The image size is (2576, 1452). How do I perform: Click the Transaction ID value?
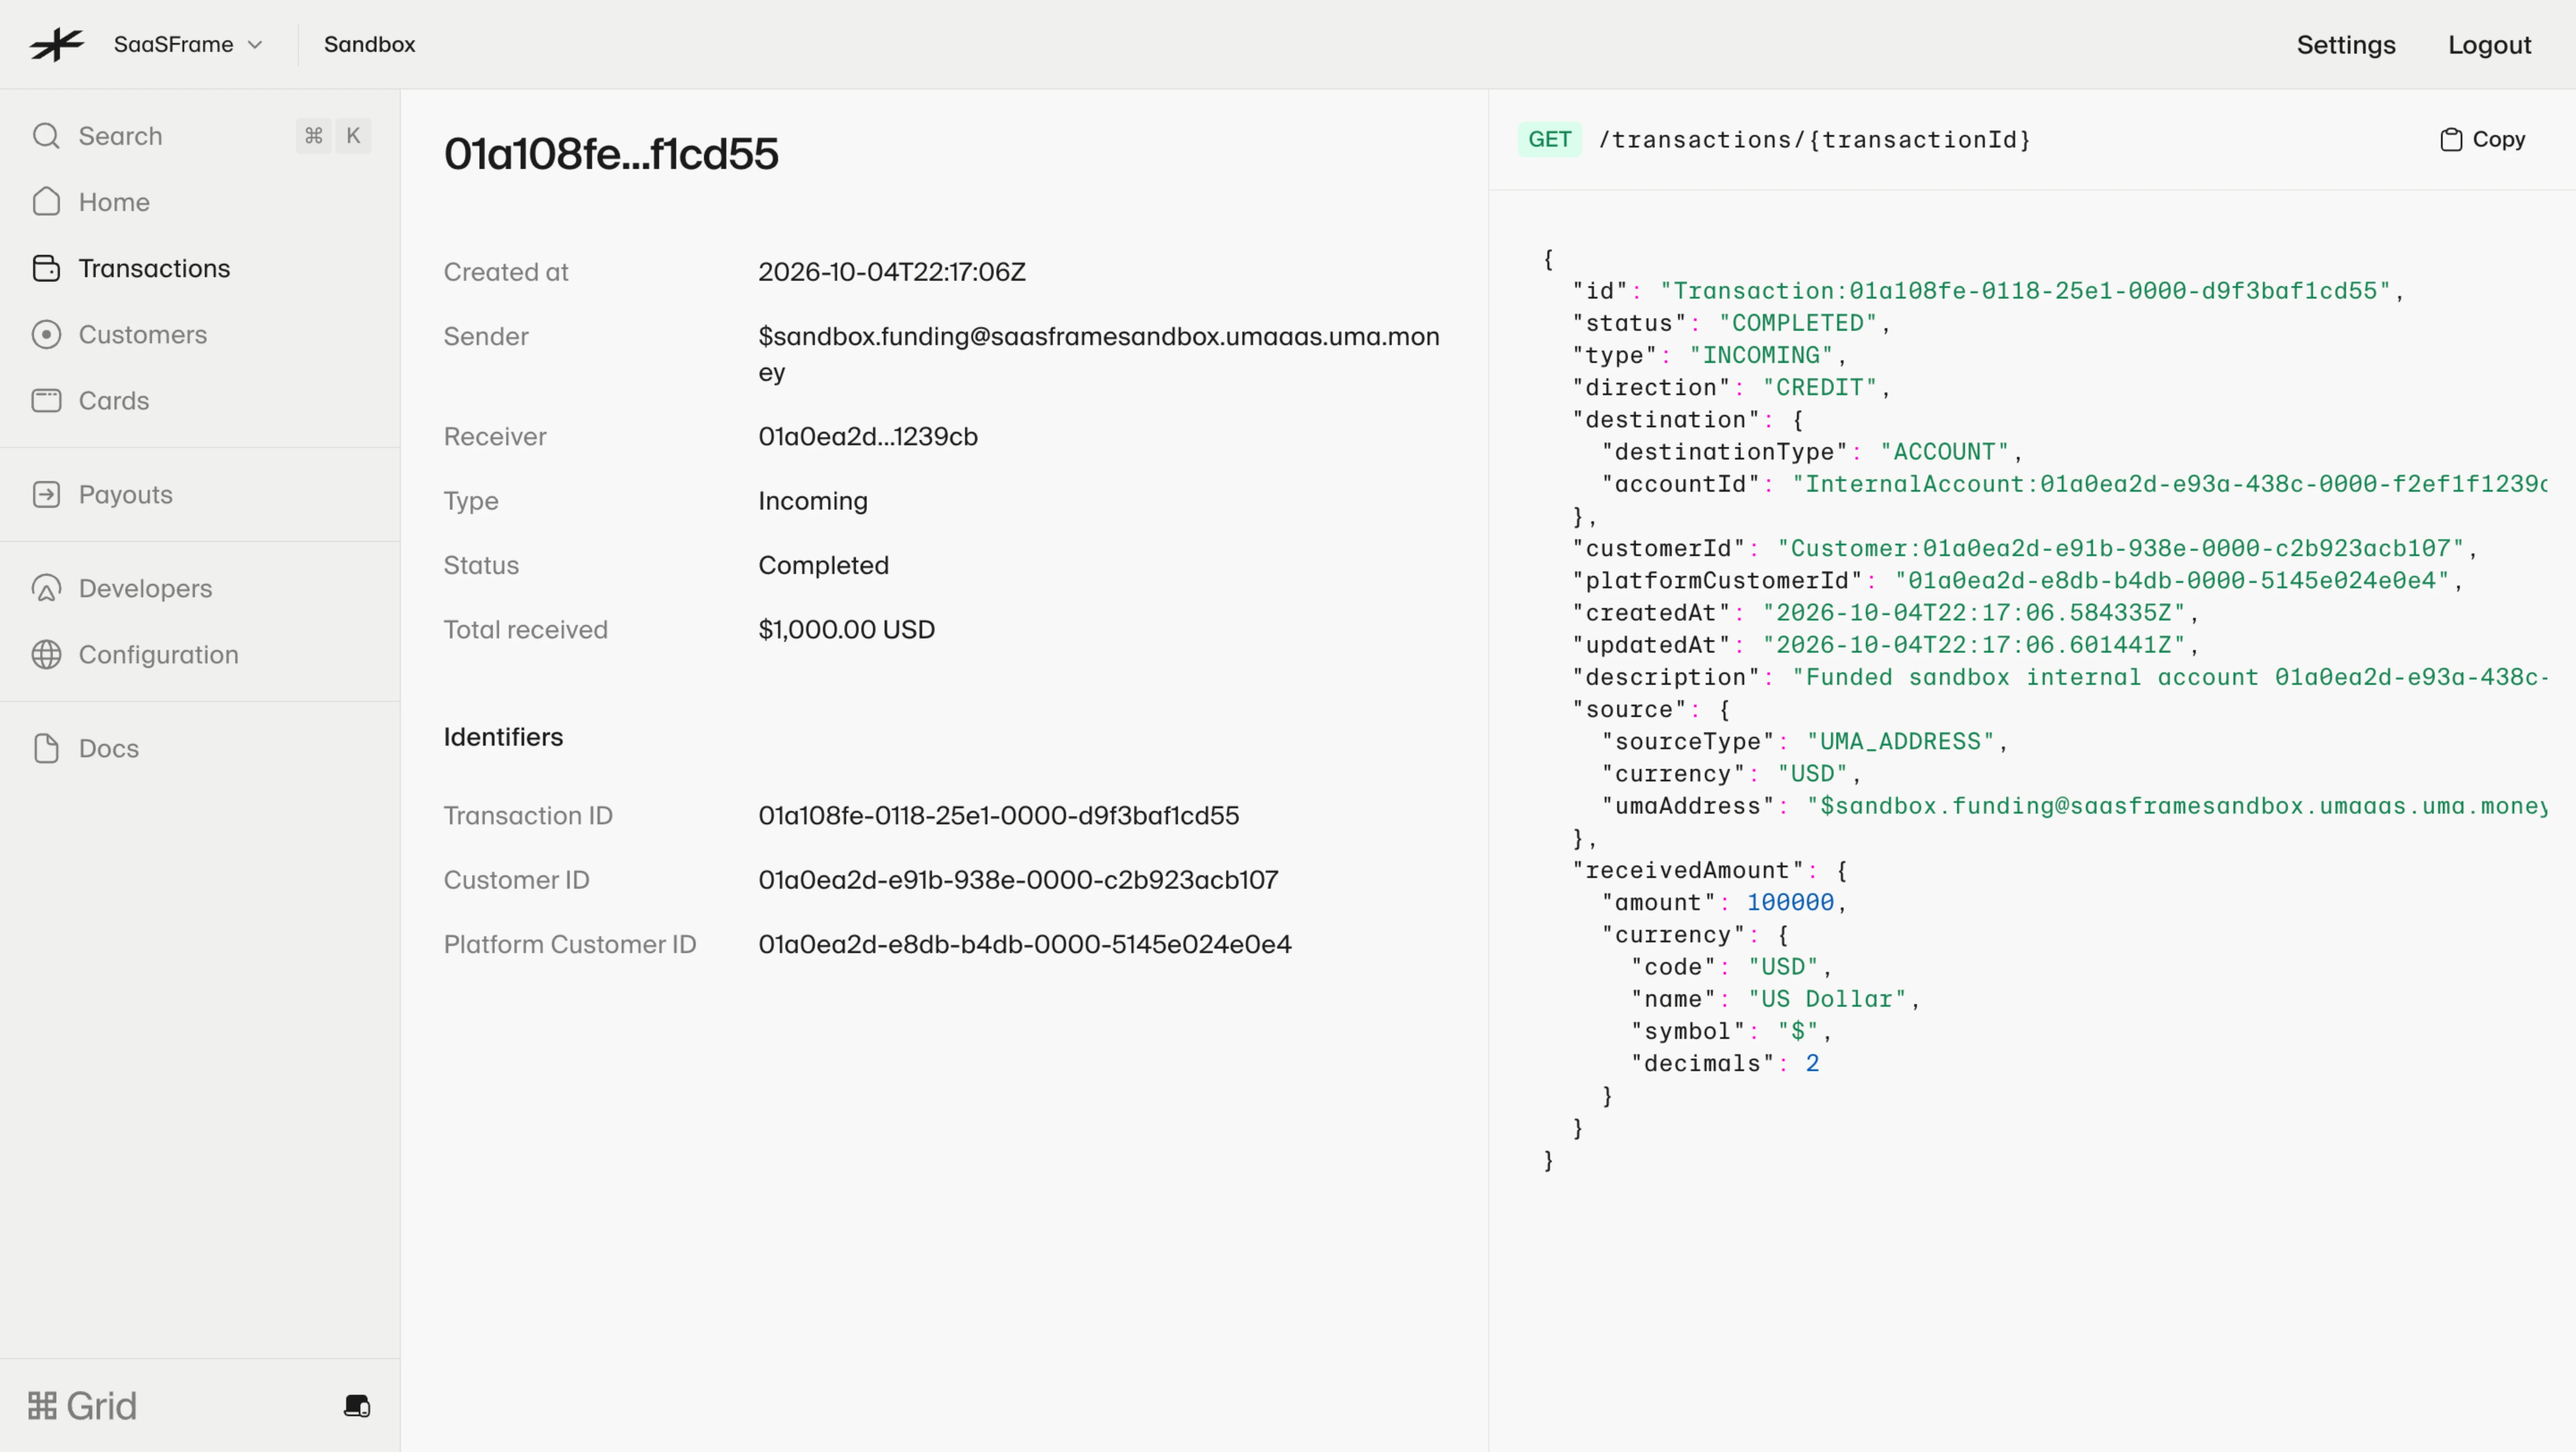(x=998, y=815)
